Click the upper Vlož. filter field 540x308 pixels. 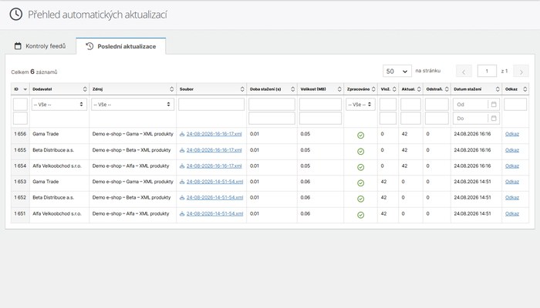(x=388, y=104)
